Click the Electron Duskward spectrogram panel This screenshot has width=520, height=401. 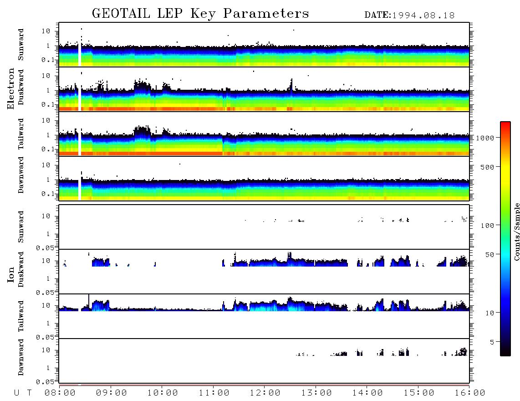point(264,89)
